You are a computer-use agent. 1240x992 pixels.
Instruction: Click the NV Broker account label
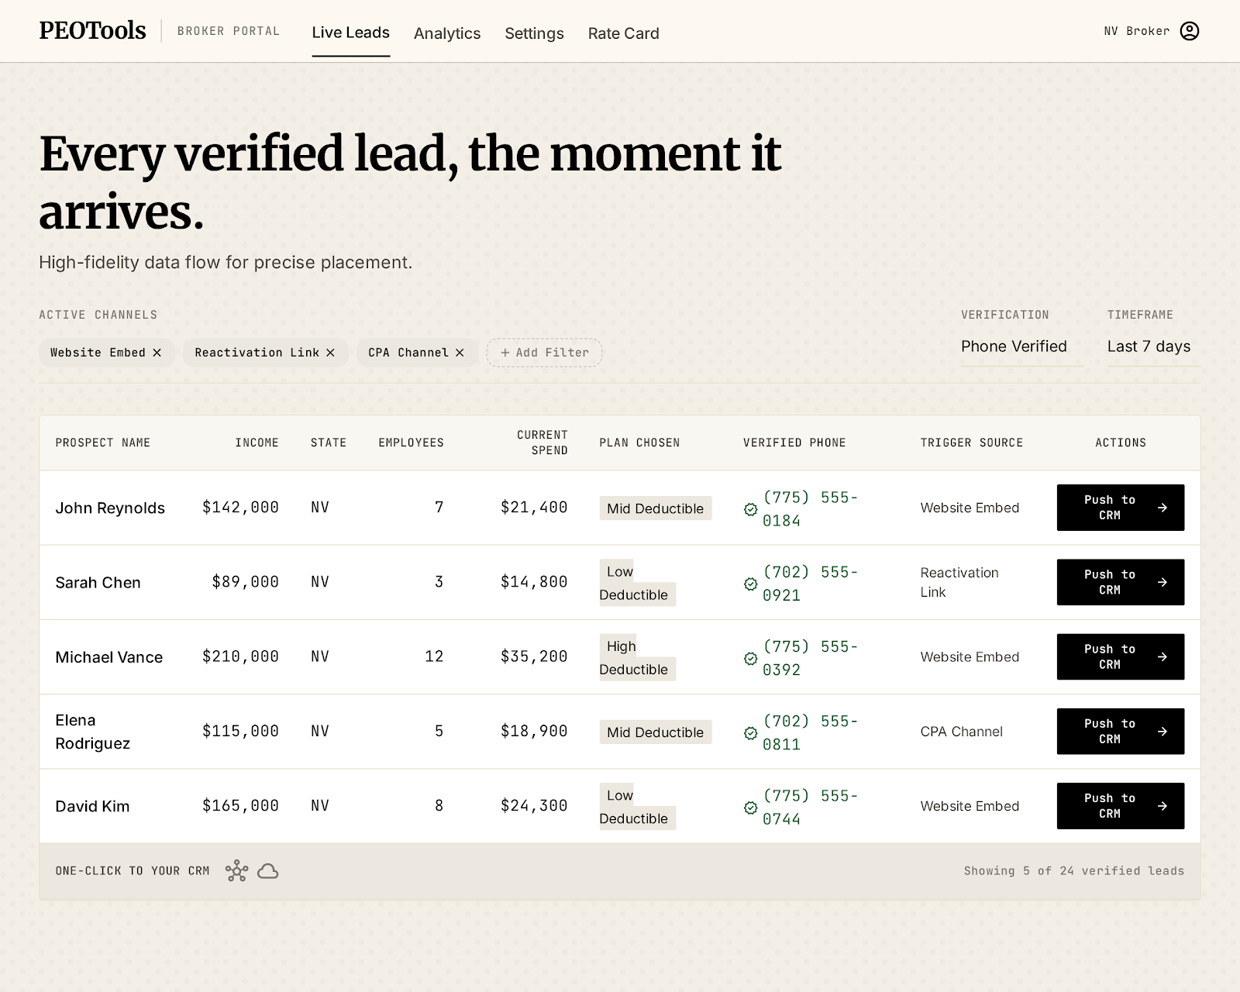click(x=1137, y=31)
